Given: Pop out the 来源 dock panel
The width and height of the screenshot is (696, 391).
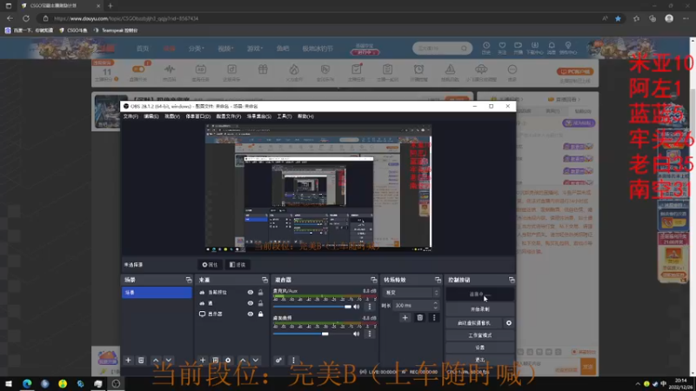Looking at the screenshot, I should (x=265, y=280).
